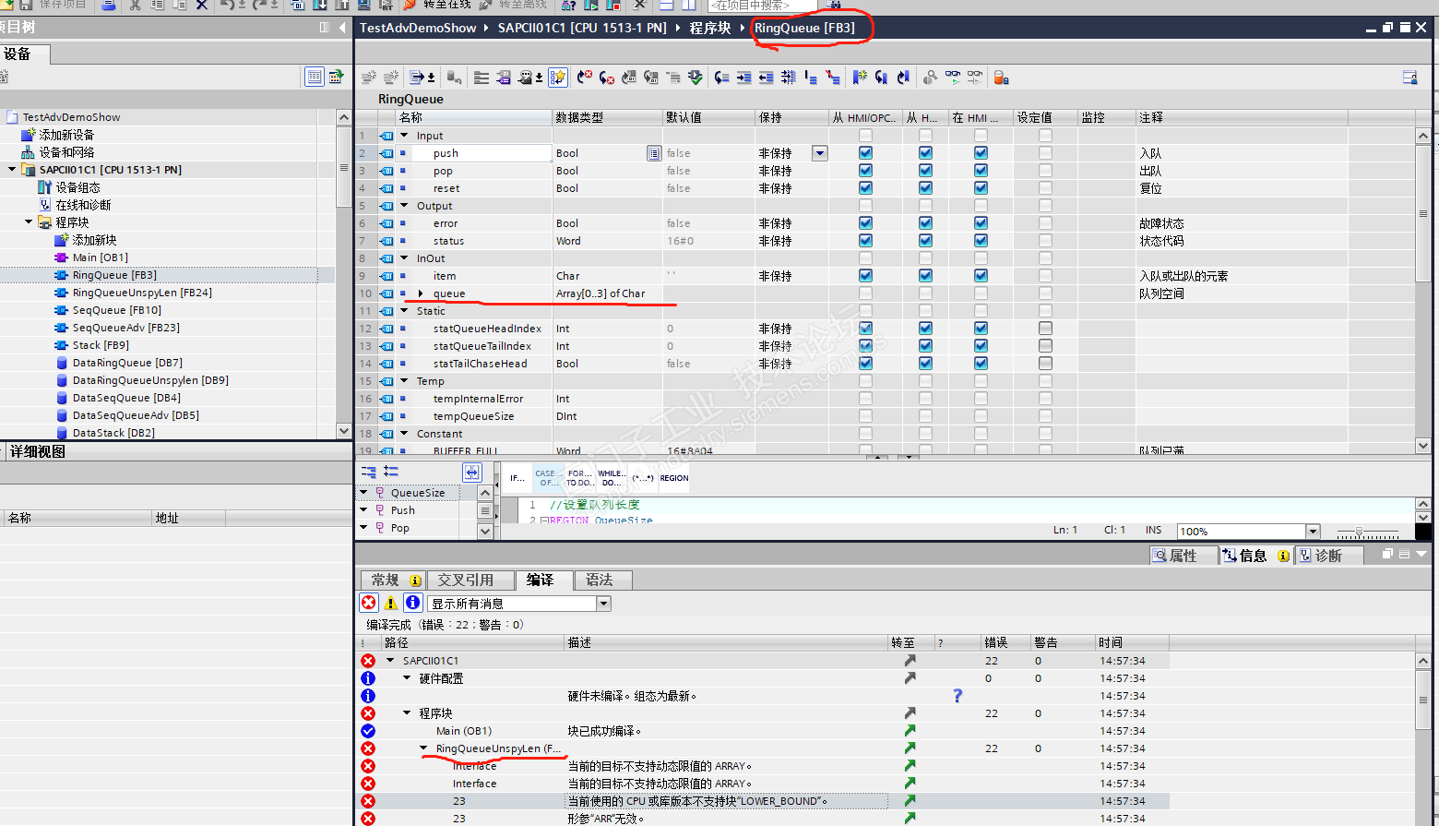Screen dimensions: 1439x826
Task: Click the go to next error icon
Action: pos(606,78)
